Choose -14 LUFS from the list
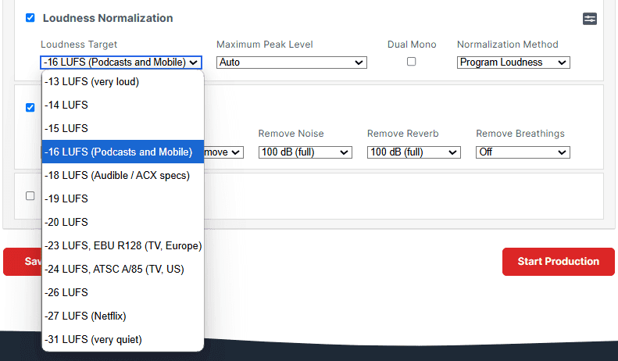 pyautogui.click(x=123, y=105)
